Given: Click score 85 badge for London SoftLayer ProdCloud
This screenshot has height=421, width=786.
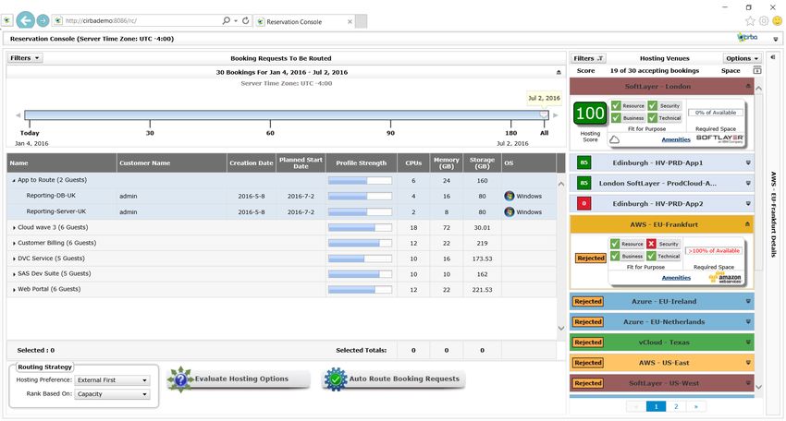Looking at the screenshot, I should point(584,183).
